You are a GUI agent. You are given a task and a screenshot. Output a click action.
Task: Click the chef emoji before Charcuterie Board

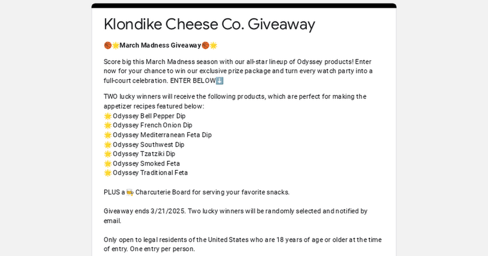(130, 192)
